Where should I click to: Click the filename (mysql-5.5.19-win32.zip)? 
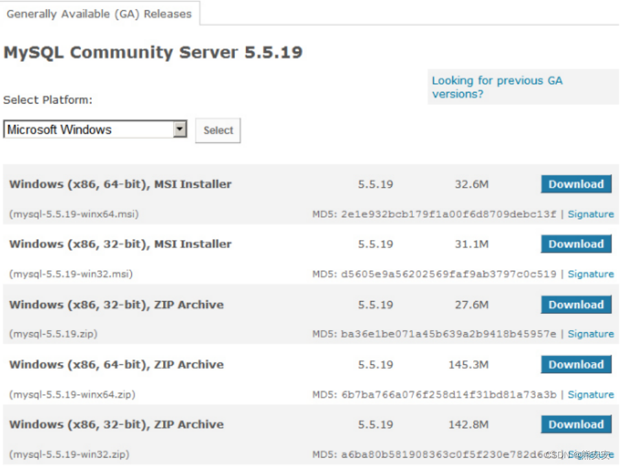69,454
